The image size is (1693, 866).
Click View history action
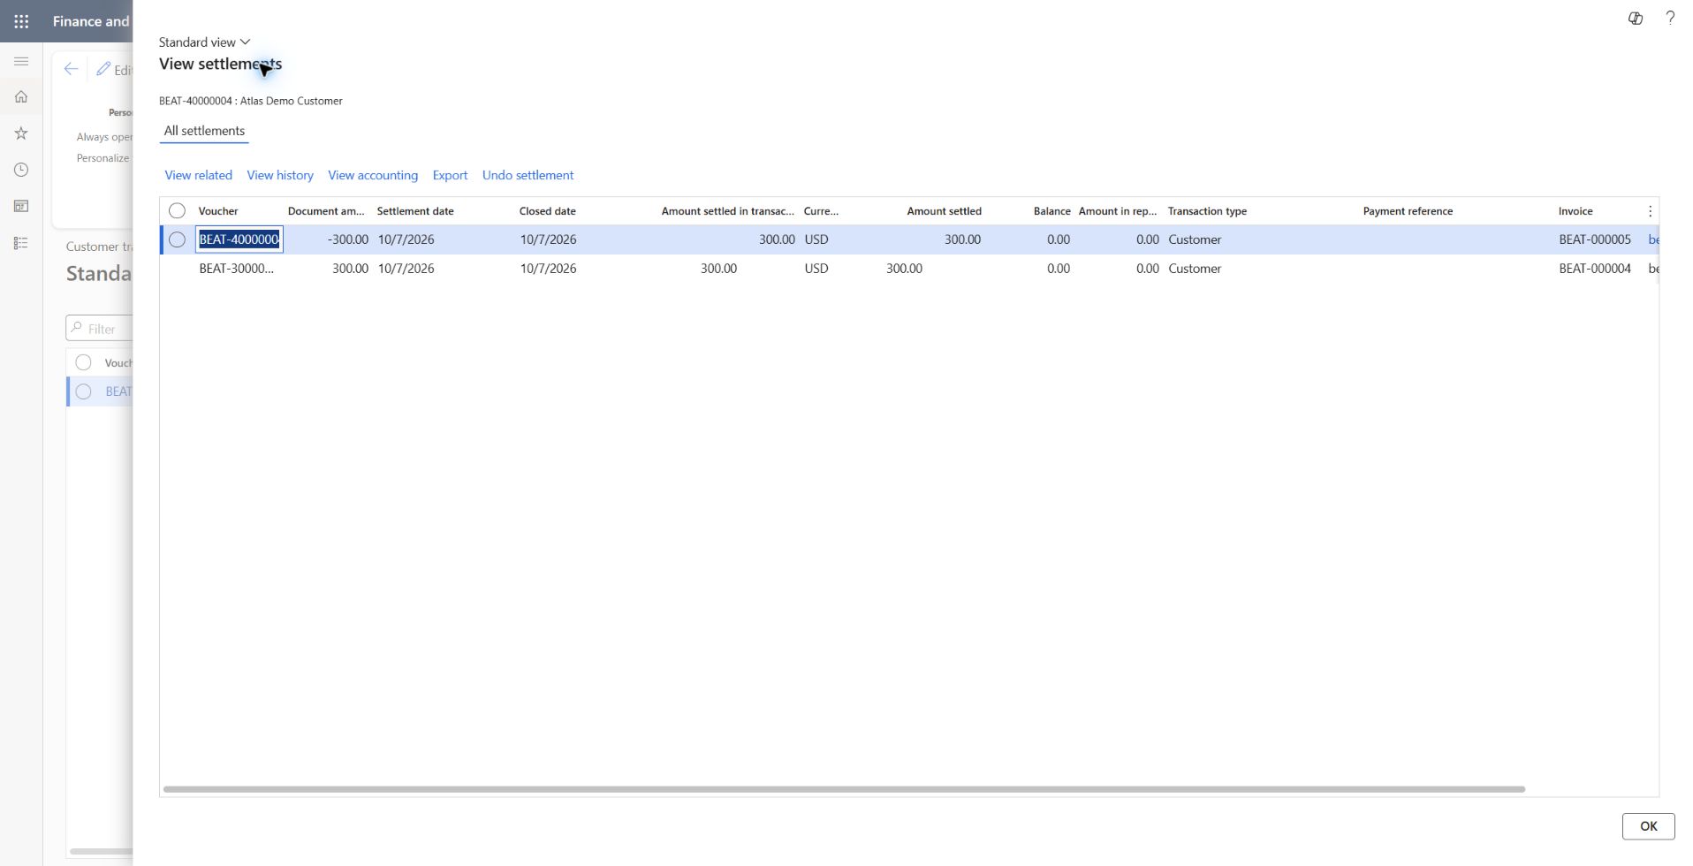[280, 175]
